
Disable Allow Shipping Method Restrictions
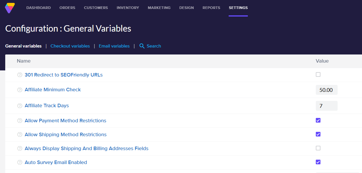pyautogui.click(x=318, y=134)
